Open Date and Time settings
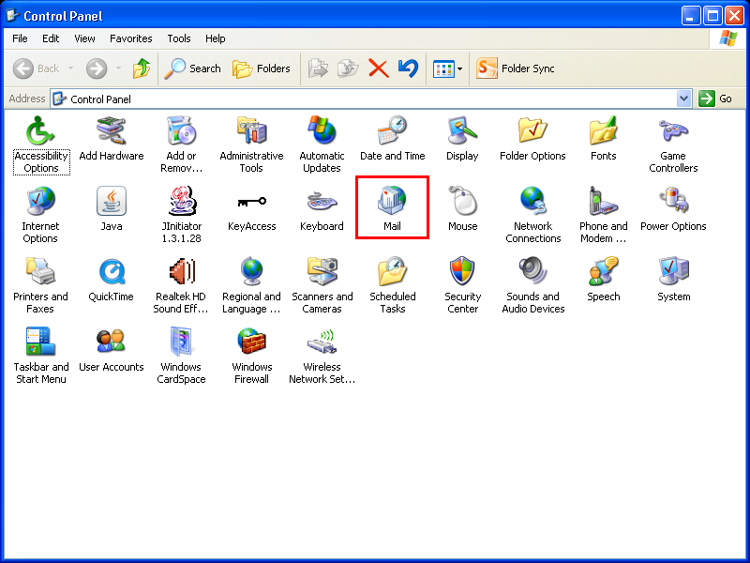The width and height of the screenshot is (750, 563). point(392,139)
